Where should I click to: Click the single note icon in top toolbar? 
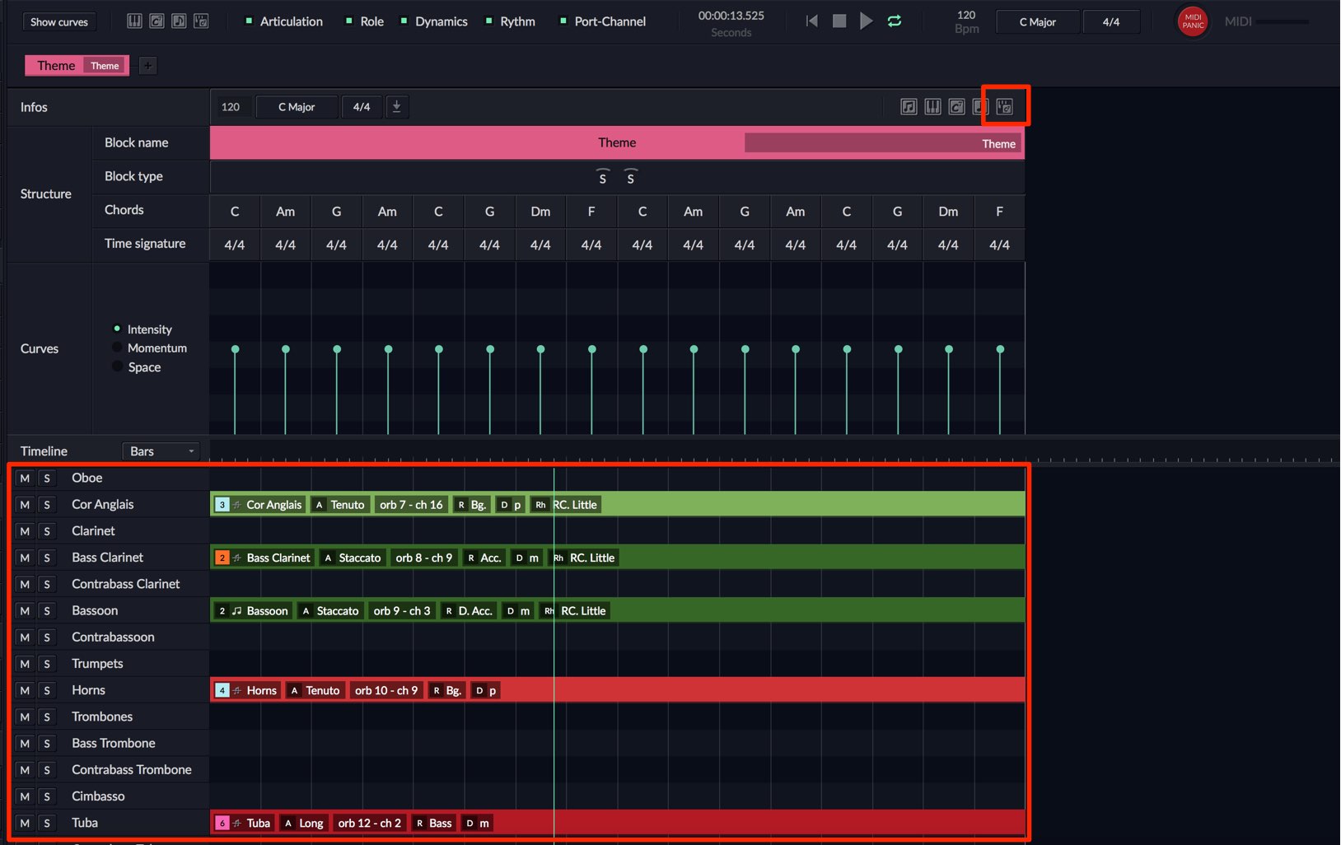click(x=179, y=21)
